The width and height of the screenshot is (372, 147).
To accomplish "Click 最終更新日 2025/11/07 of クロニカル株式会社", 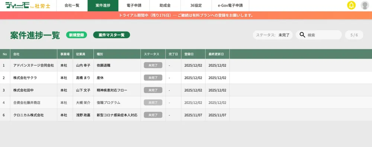I will 217,115.
